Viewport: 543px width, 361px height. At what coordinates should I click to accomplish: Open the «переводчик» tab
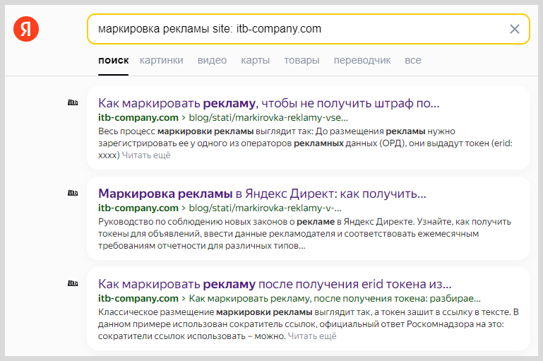[x=362, y=60]
